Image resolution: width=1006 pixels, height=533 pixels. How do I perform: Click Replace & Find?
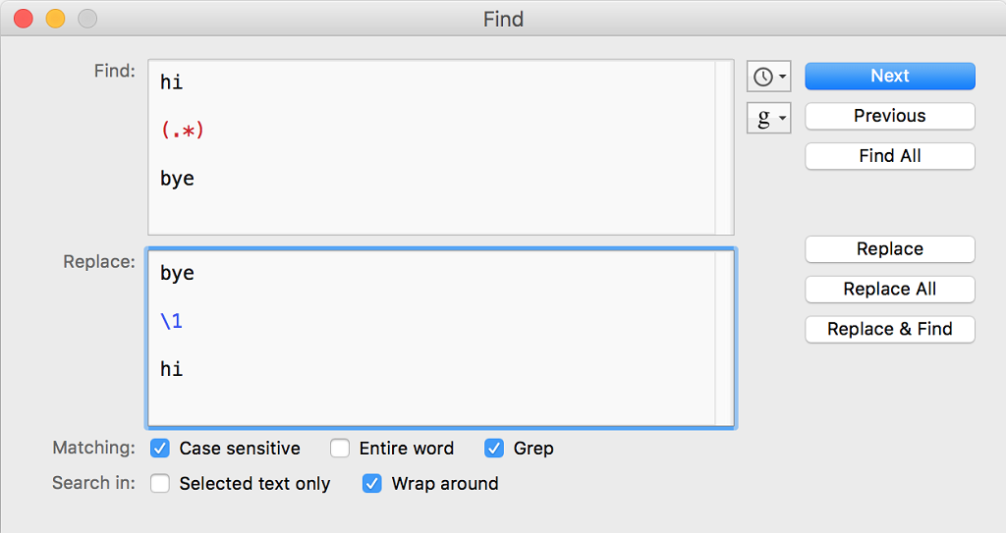(x=889, y=330)
